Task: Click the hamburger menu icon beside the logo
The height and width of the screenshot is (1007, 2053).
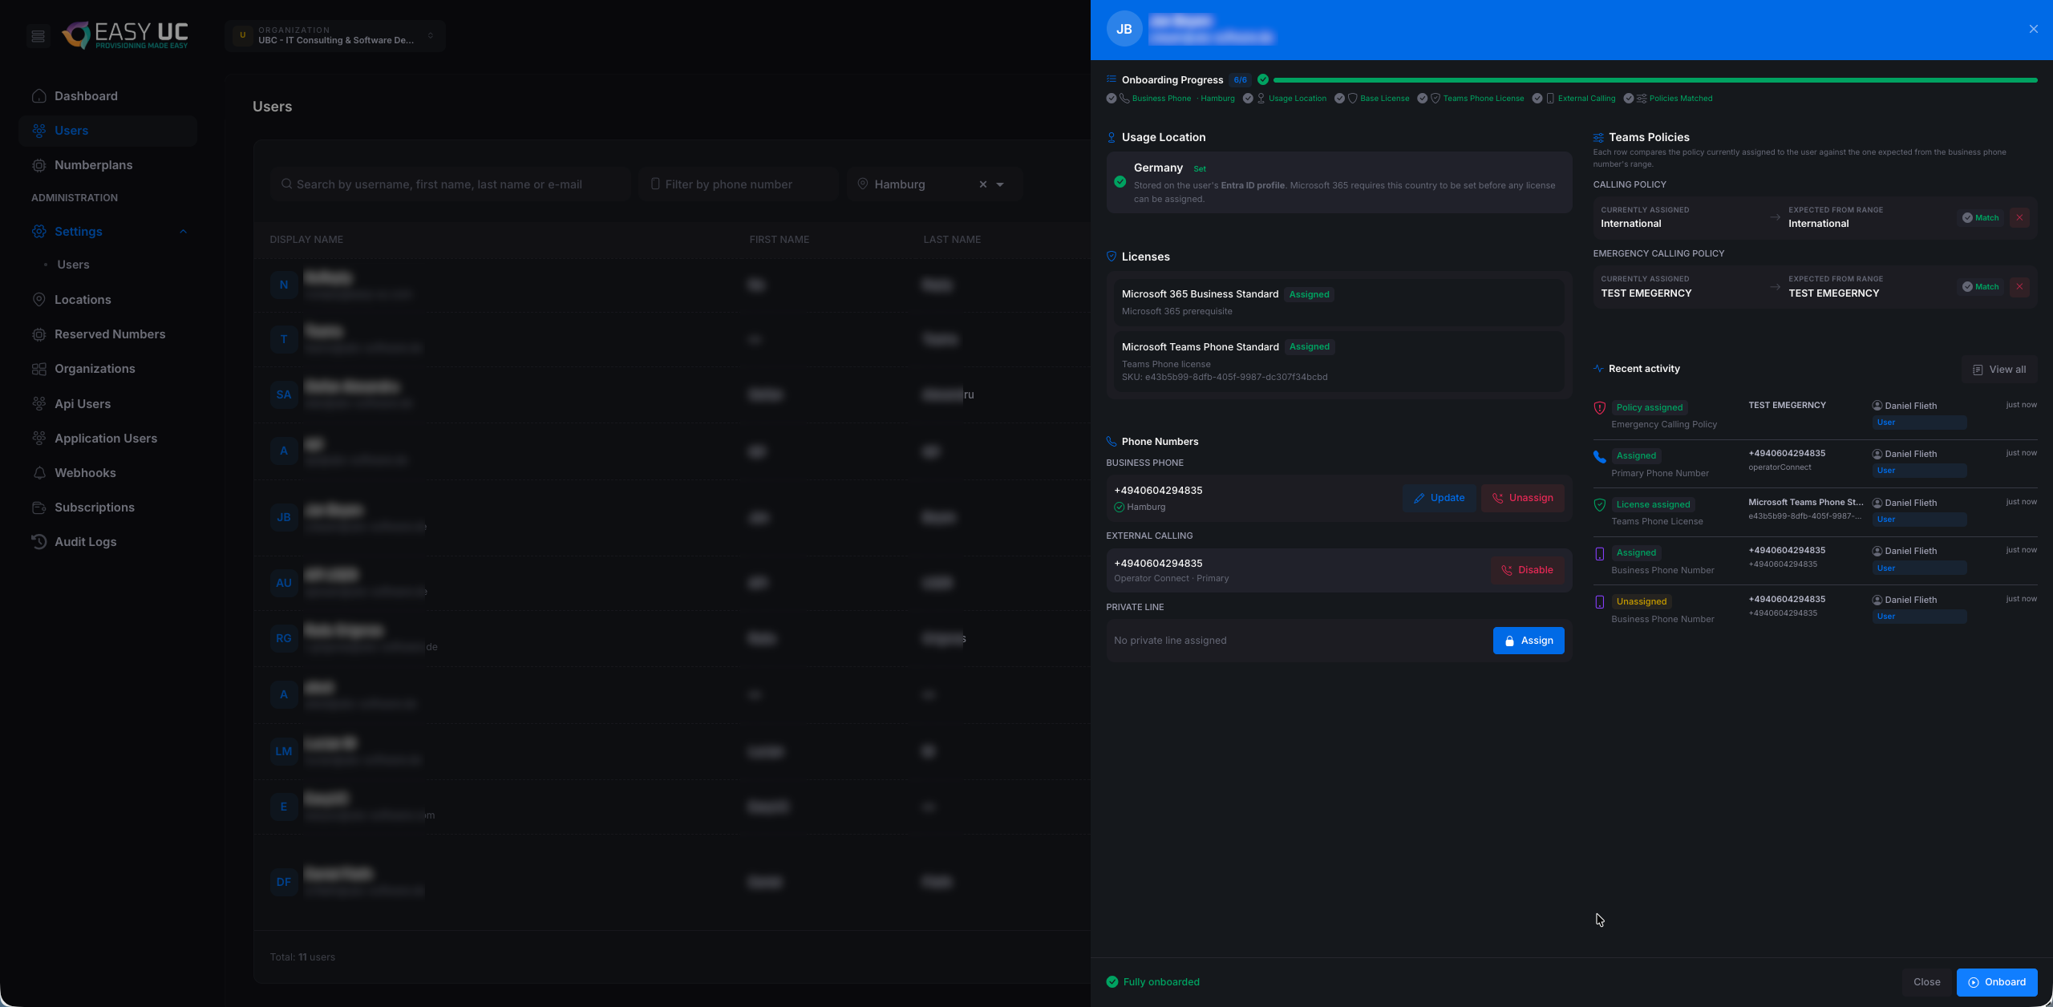Action: click(x=38, y=36)
